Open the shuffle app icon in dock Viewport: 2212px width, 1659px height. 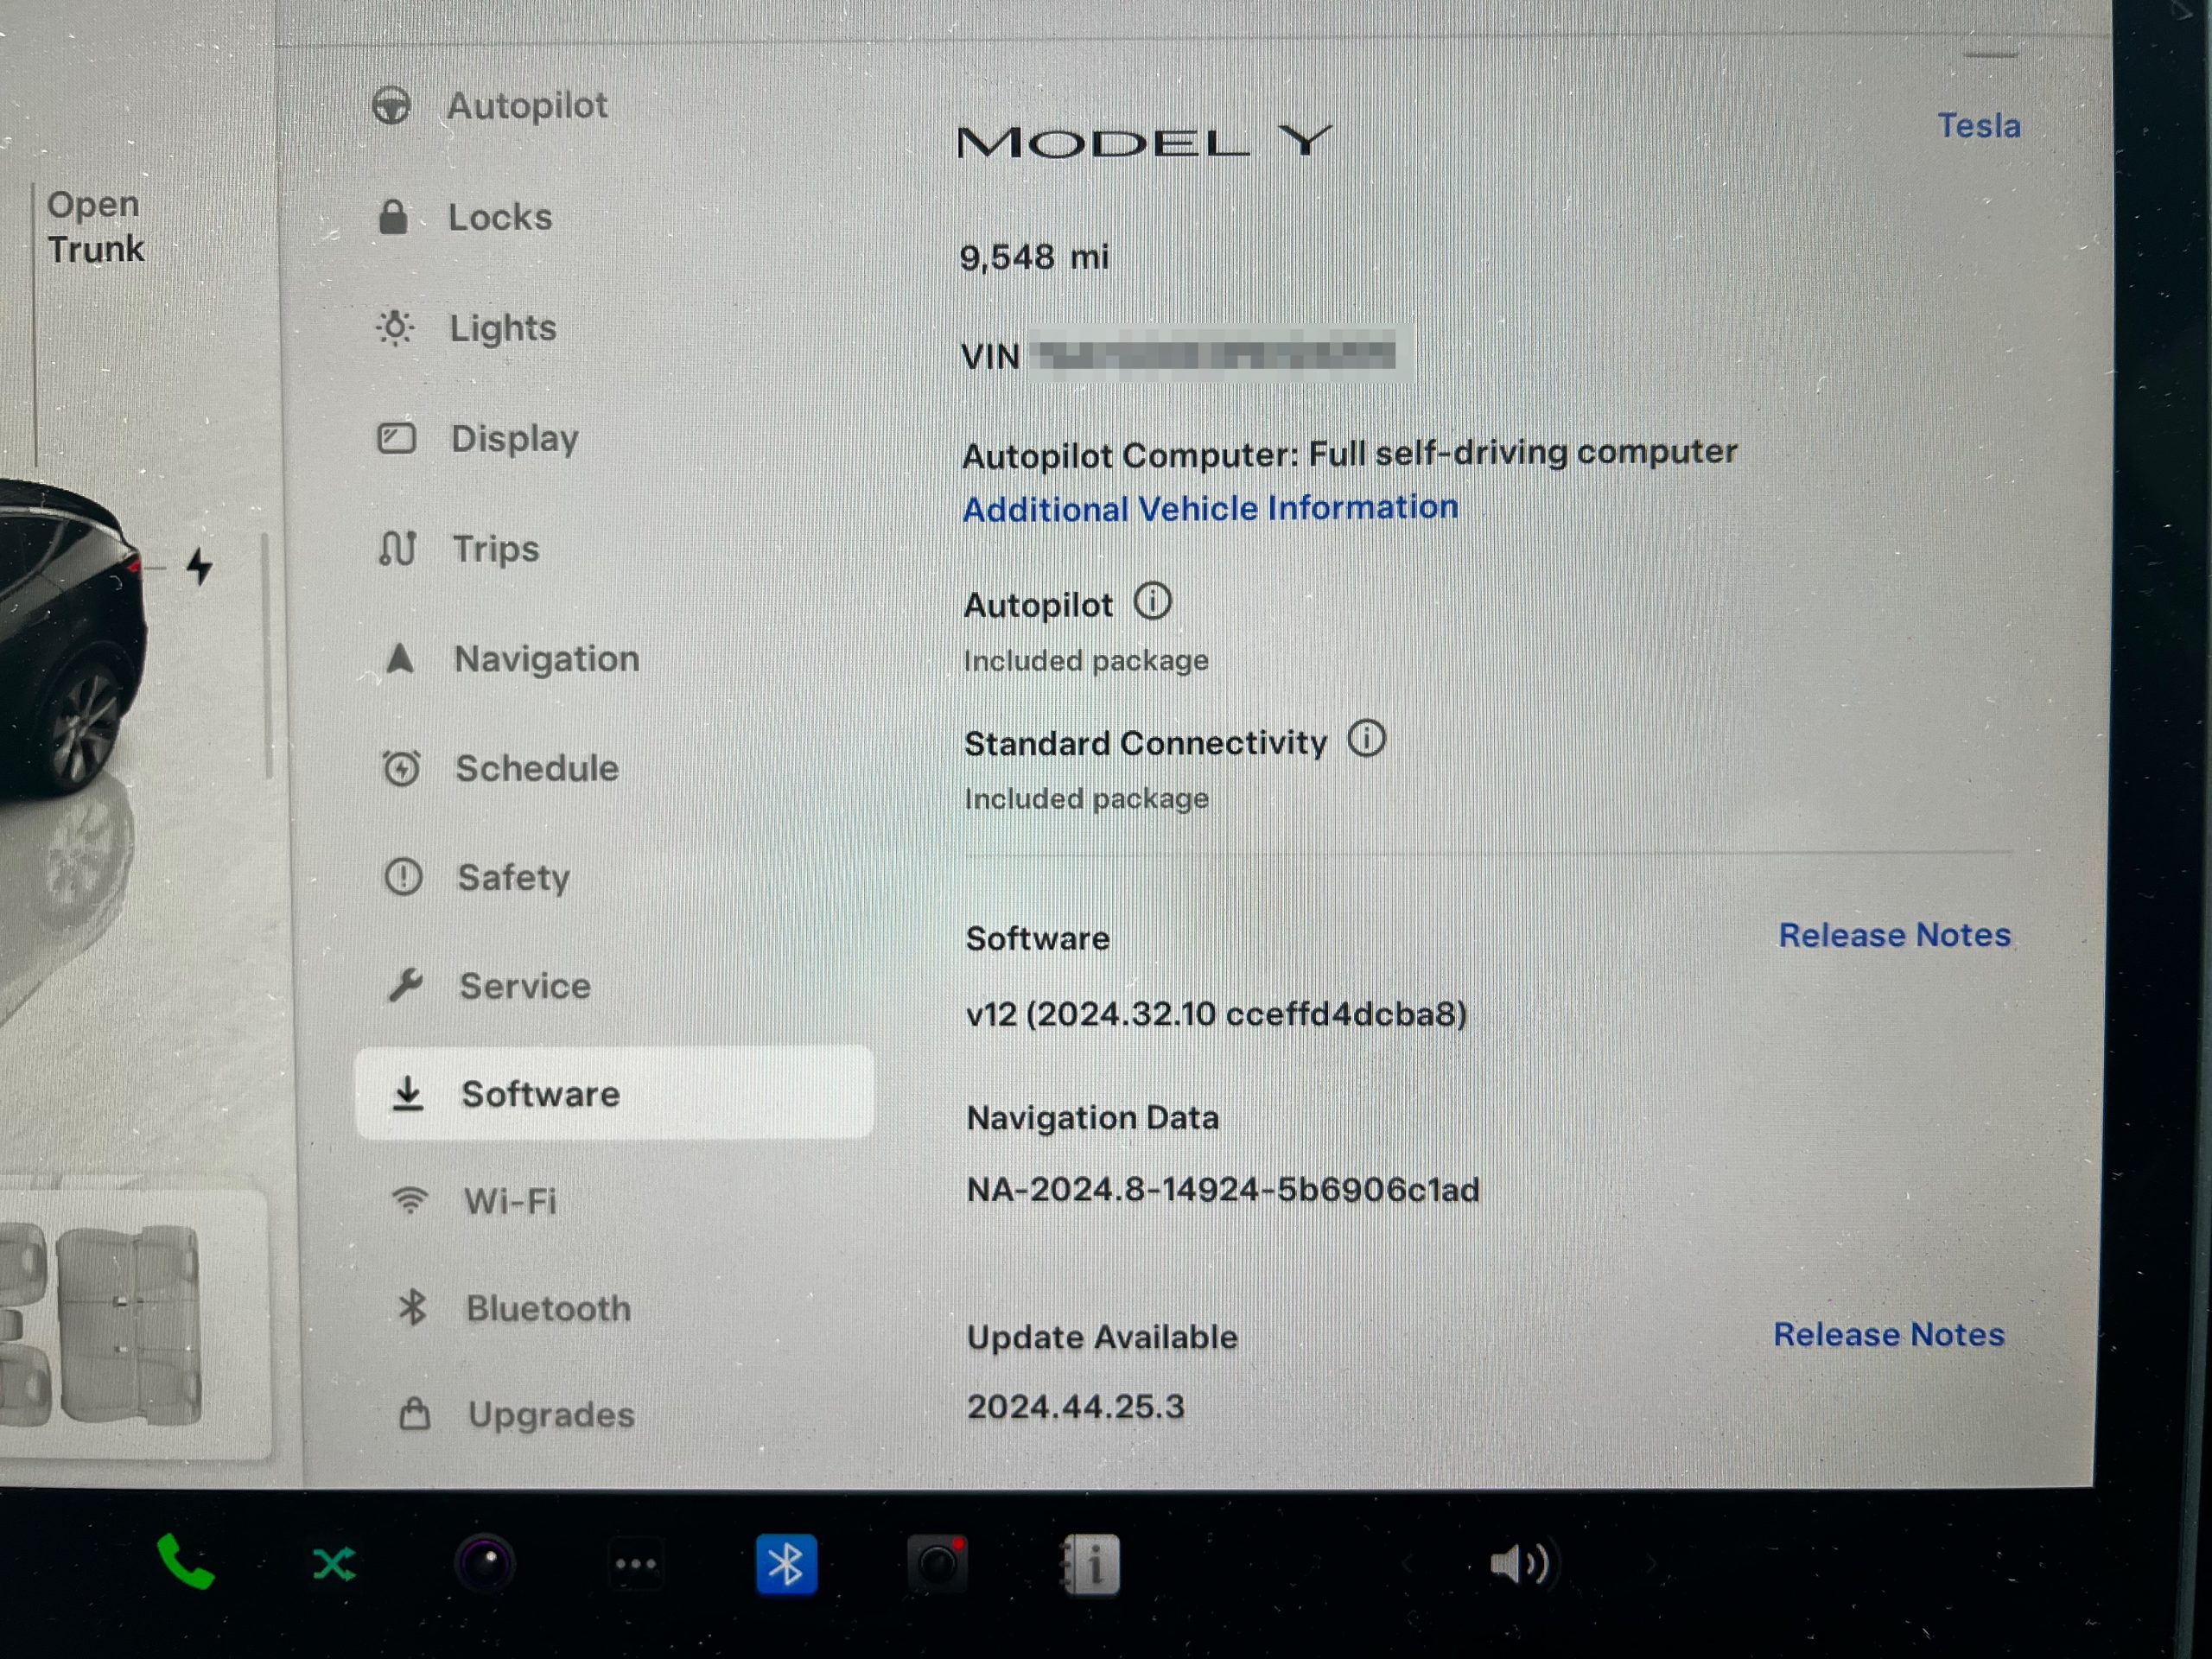click(x=334, y=1564)
